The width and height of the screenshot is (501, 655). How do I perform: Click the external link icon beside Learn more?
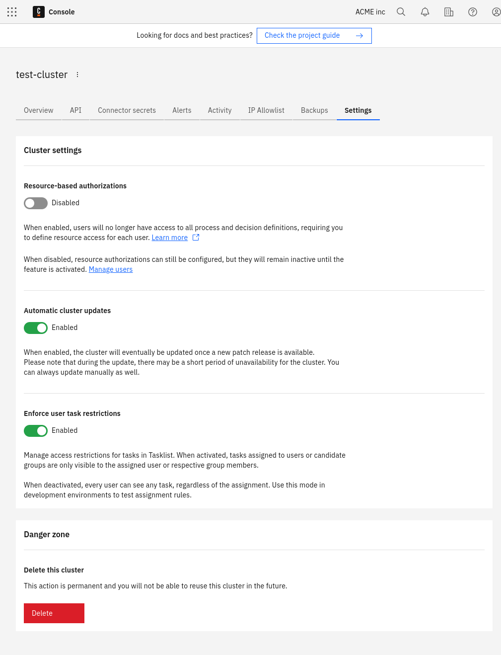coord(196,237)
